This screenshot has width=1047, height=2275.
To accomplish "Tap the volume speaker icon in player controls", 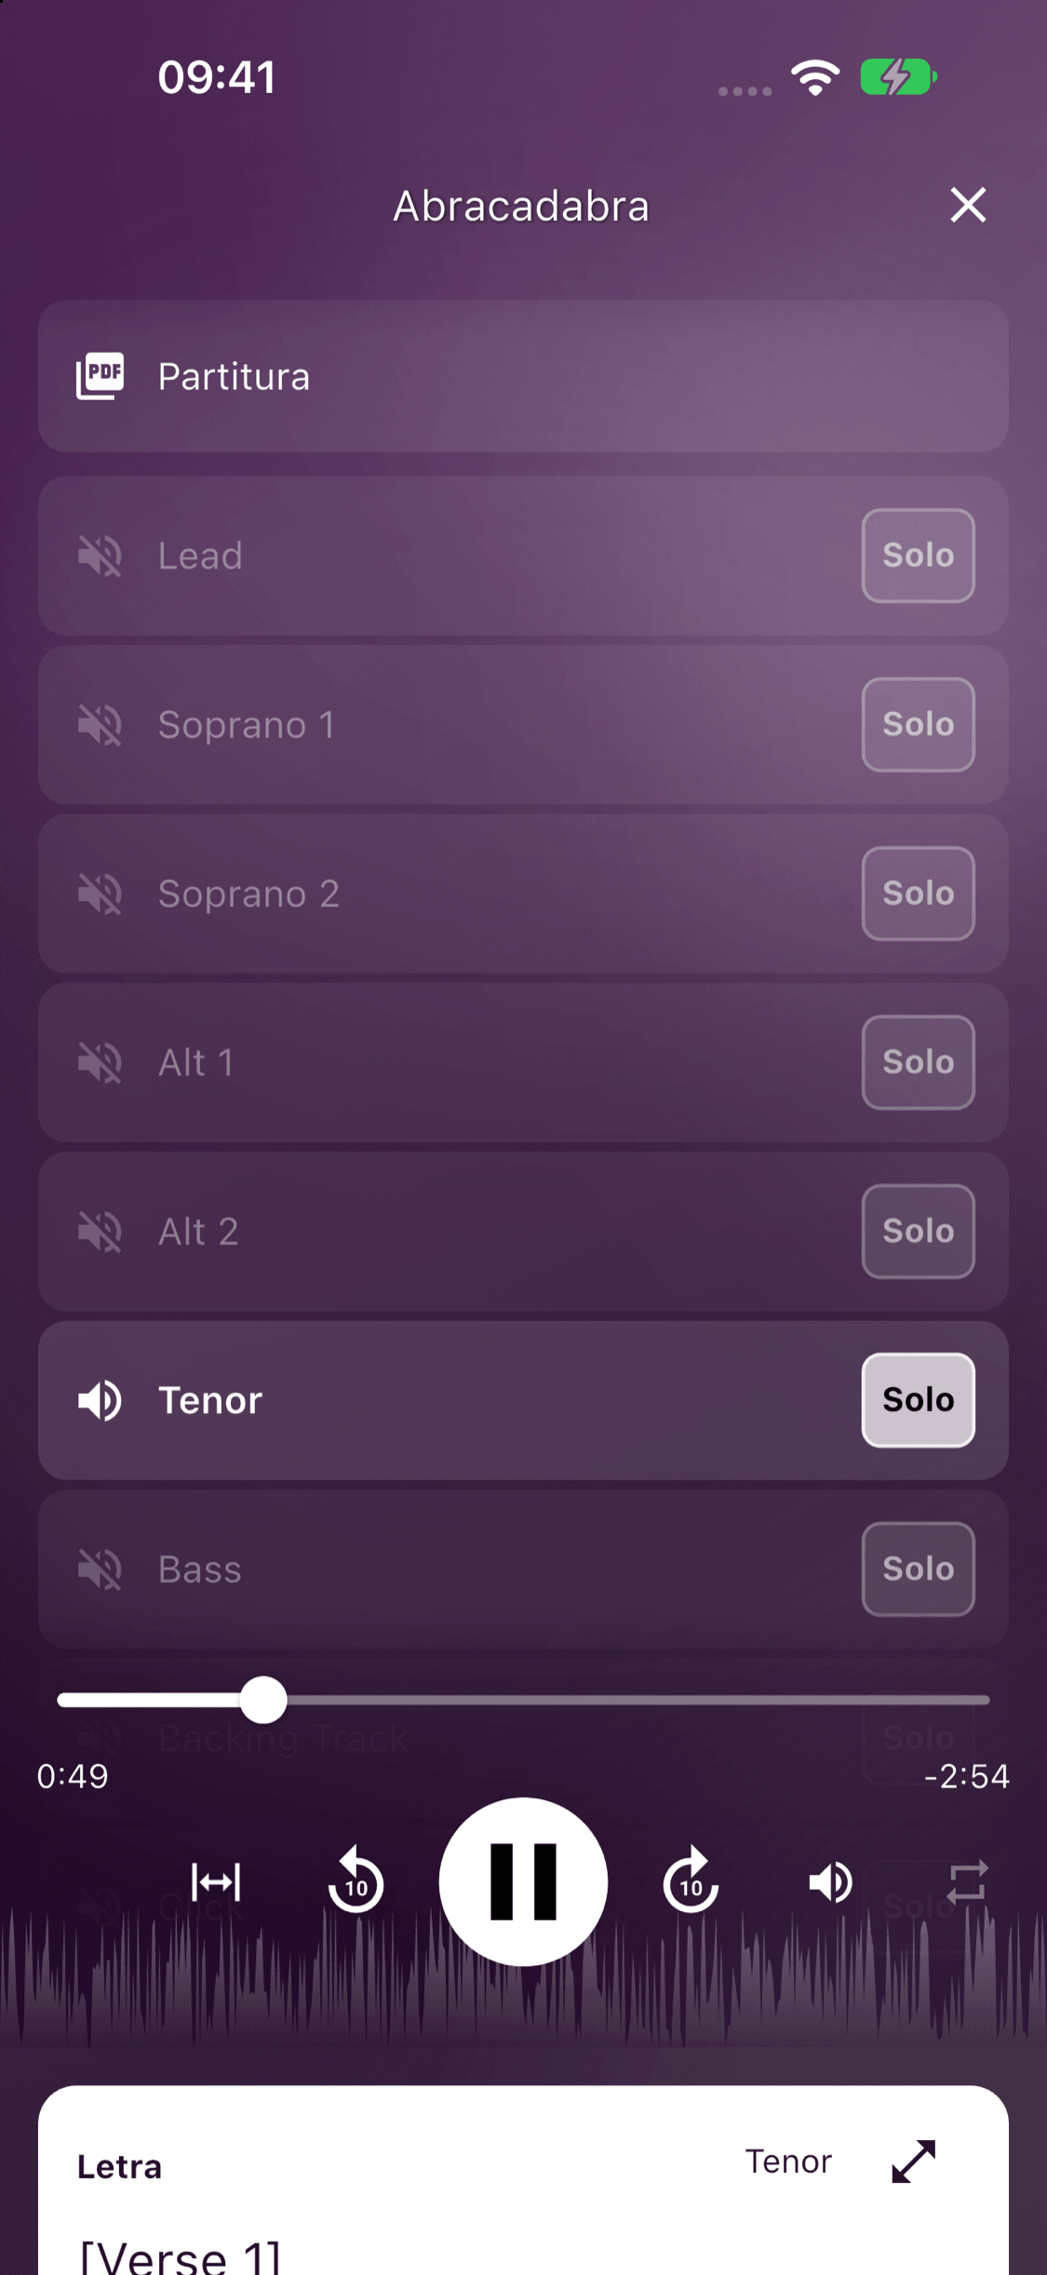I will tap(830, 1882).
